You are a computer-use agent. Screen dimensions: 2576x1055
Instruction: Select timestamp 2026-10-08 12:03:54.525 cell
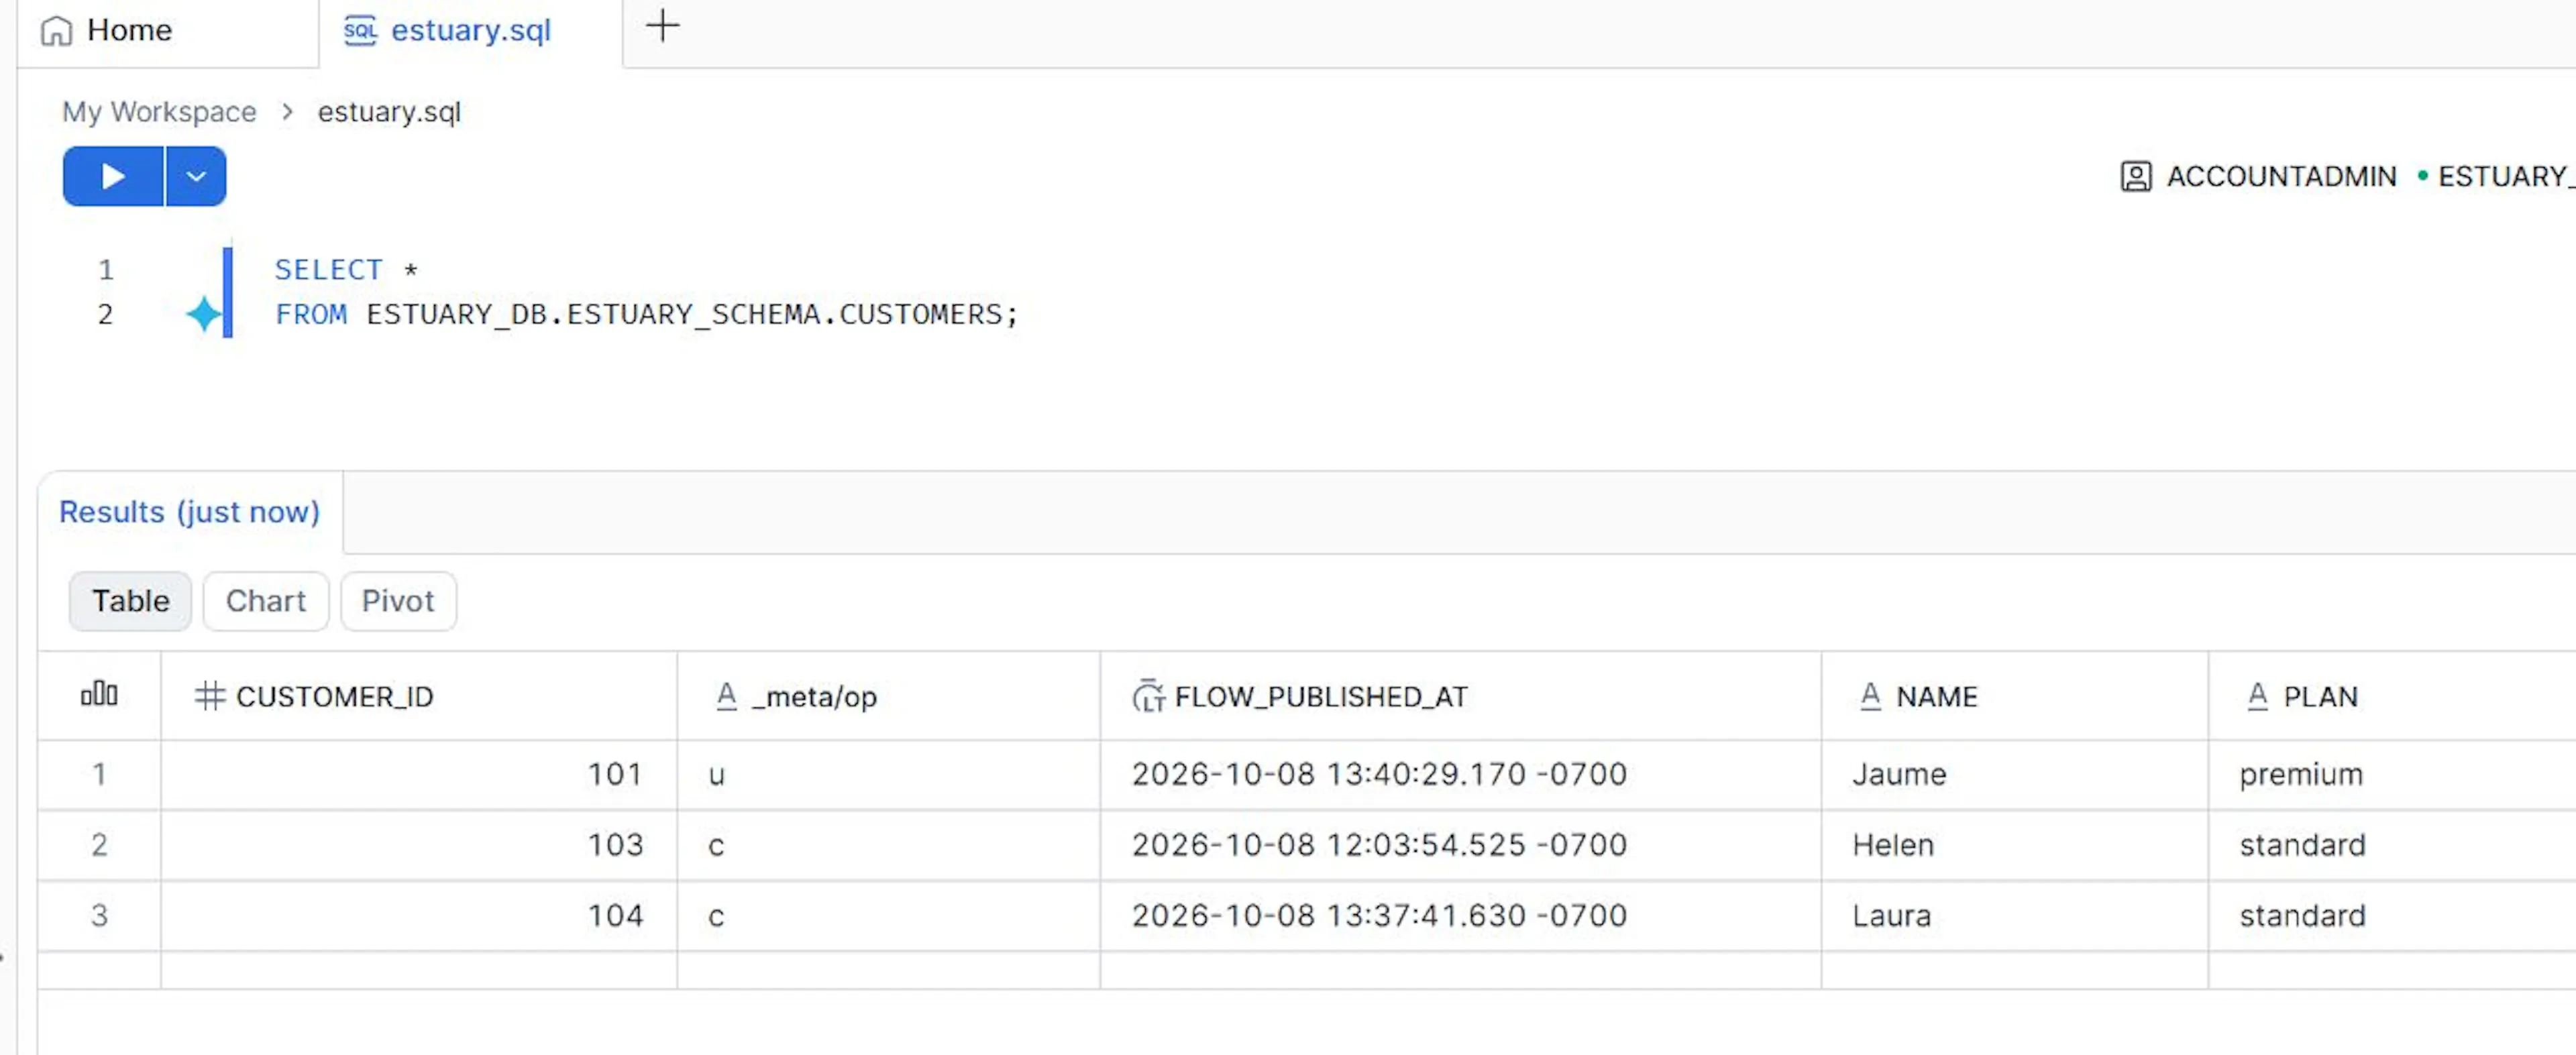(x=1460, y=846)
